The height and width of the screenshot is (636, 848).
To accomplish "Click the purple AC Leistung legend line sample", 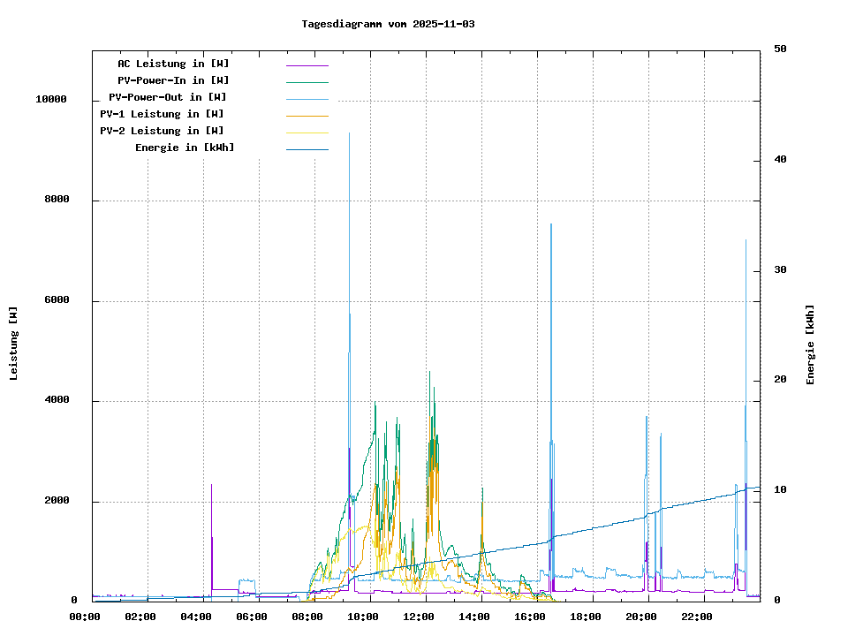I will (307, 65).
